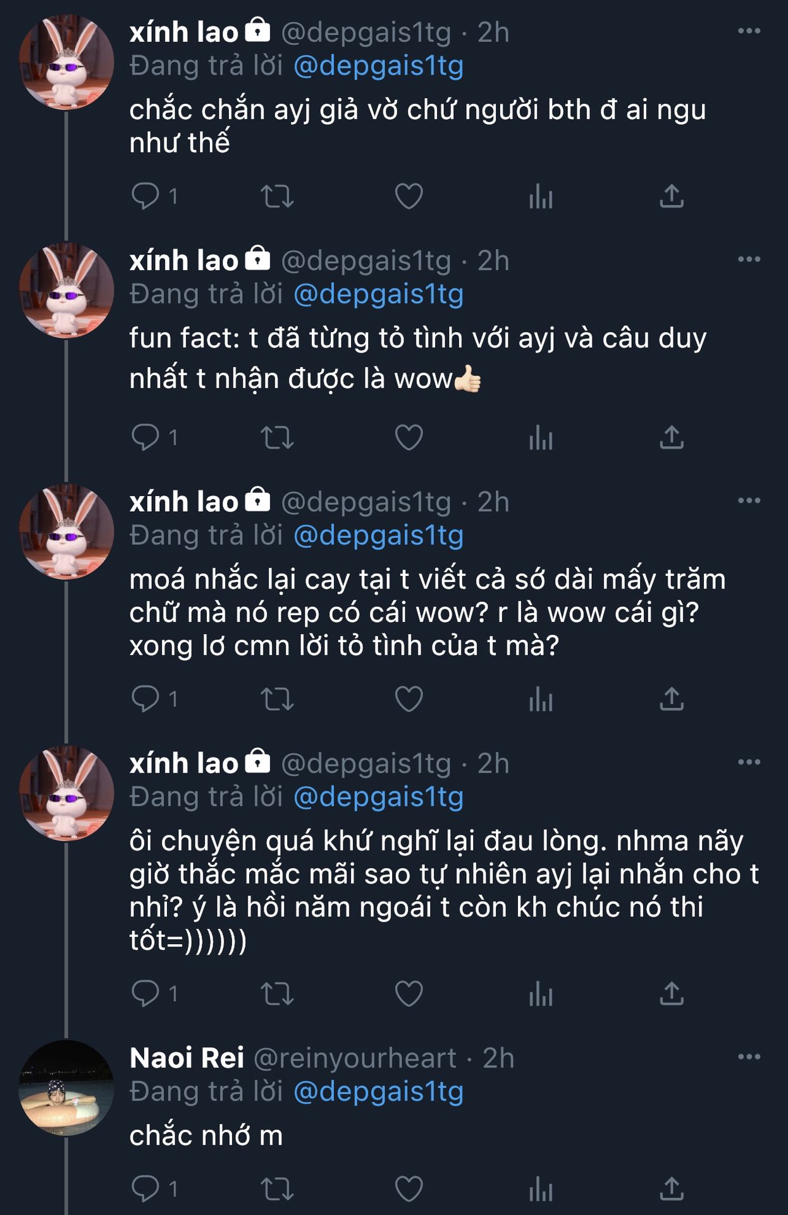Retweet the 'fun fact' tweet
This screenshot has width=788, height=1215.
click(x=277, y=437)
